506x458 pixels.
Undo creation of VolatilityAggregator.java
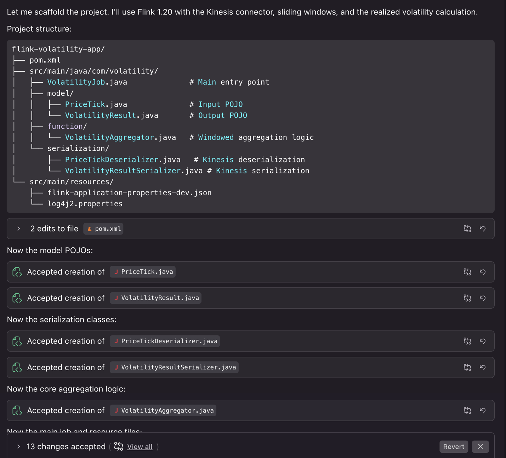pos(483,411)
